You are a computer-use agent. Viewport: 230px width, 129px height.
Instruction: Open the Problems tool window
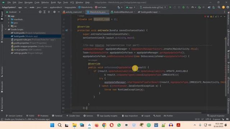[43, 116]
